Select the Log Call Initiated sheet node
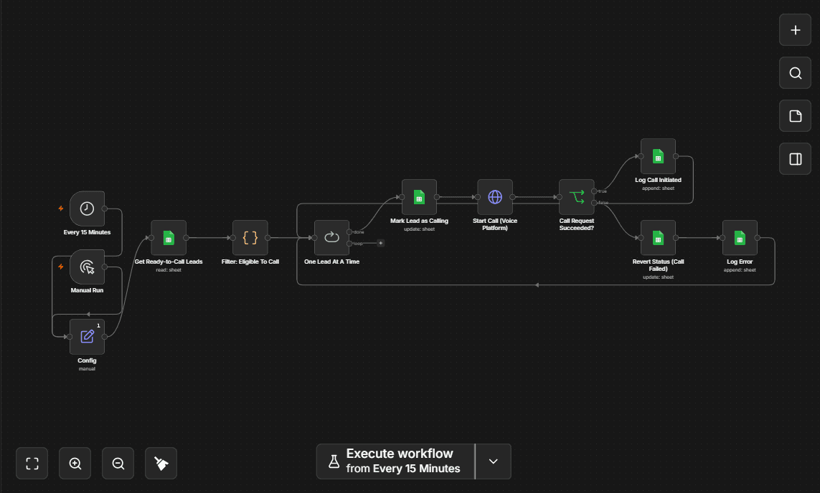Viewport: 820px width, 493px height. (x=658, y=156)
